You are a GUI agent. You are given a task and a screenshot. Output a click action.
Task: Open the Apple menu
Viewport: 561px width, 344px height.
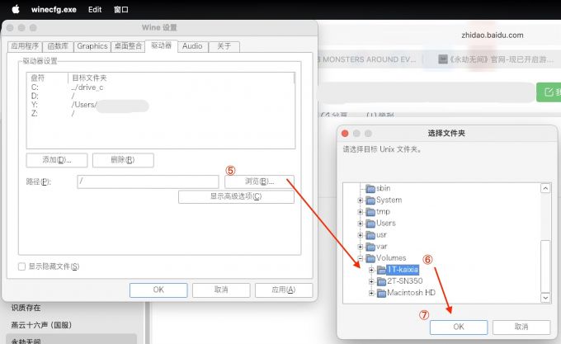coord(16,9)
